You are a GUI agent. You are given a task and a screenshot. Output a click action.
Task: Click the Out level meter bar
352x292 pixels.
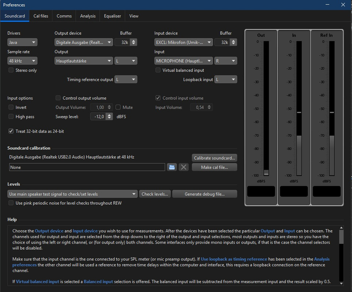(266, 108)
